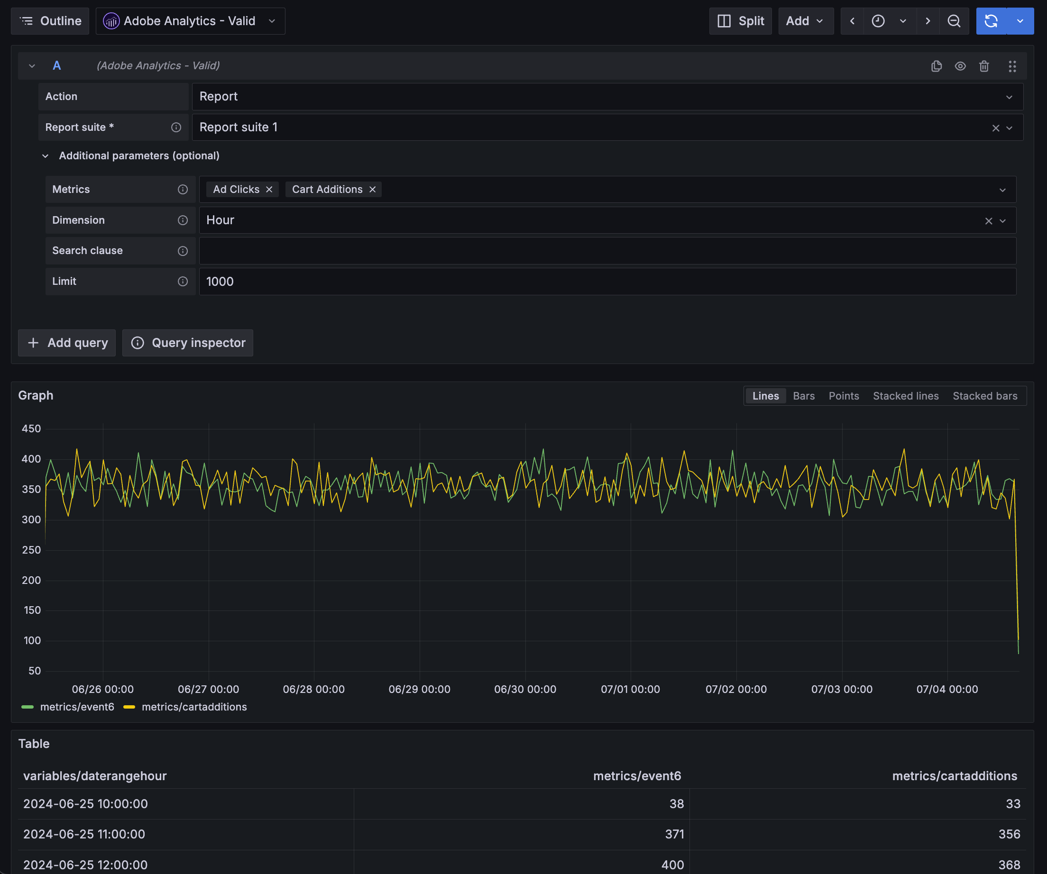This screenshot has height=874, width=1047.
Task: Toggle query A visibility eye icon
Action: click(x=960, y=66)
